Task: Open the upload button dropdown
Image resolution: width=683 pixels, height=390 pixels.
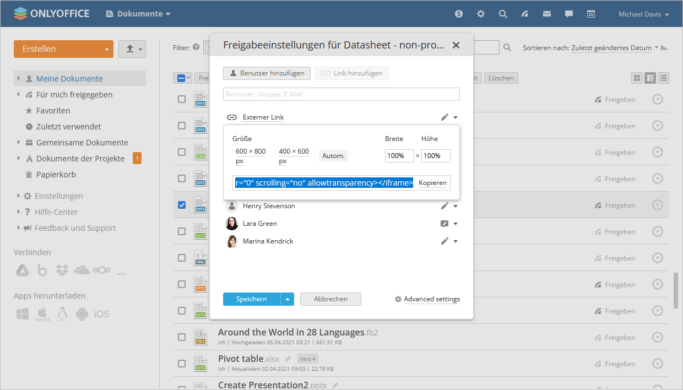Action: point(140,49)
